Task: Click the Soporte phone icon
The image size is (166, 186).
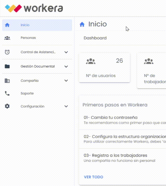Action: click(x=7, y=94)
